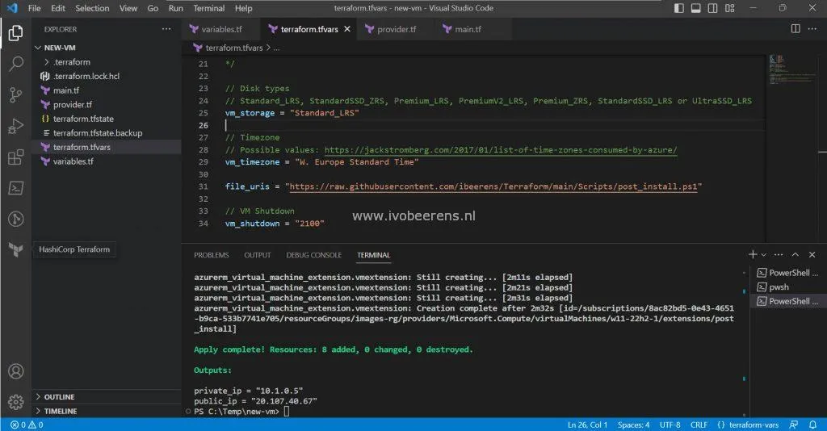Open the editor more actions ellipsis

click(x=812, y=29)
